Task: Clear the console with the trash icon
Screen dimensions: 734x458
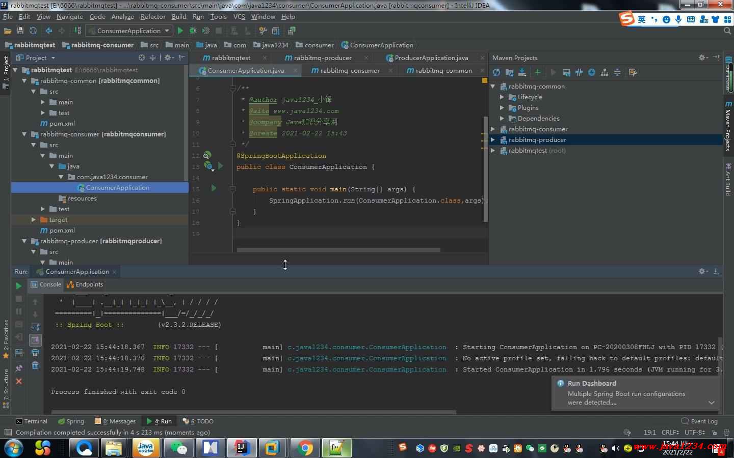Action: (x=35, y=365)
